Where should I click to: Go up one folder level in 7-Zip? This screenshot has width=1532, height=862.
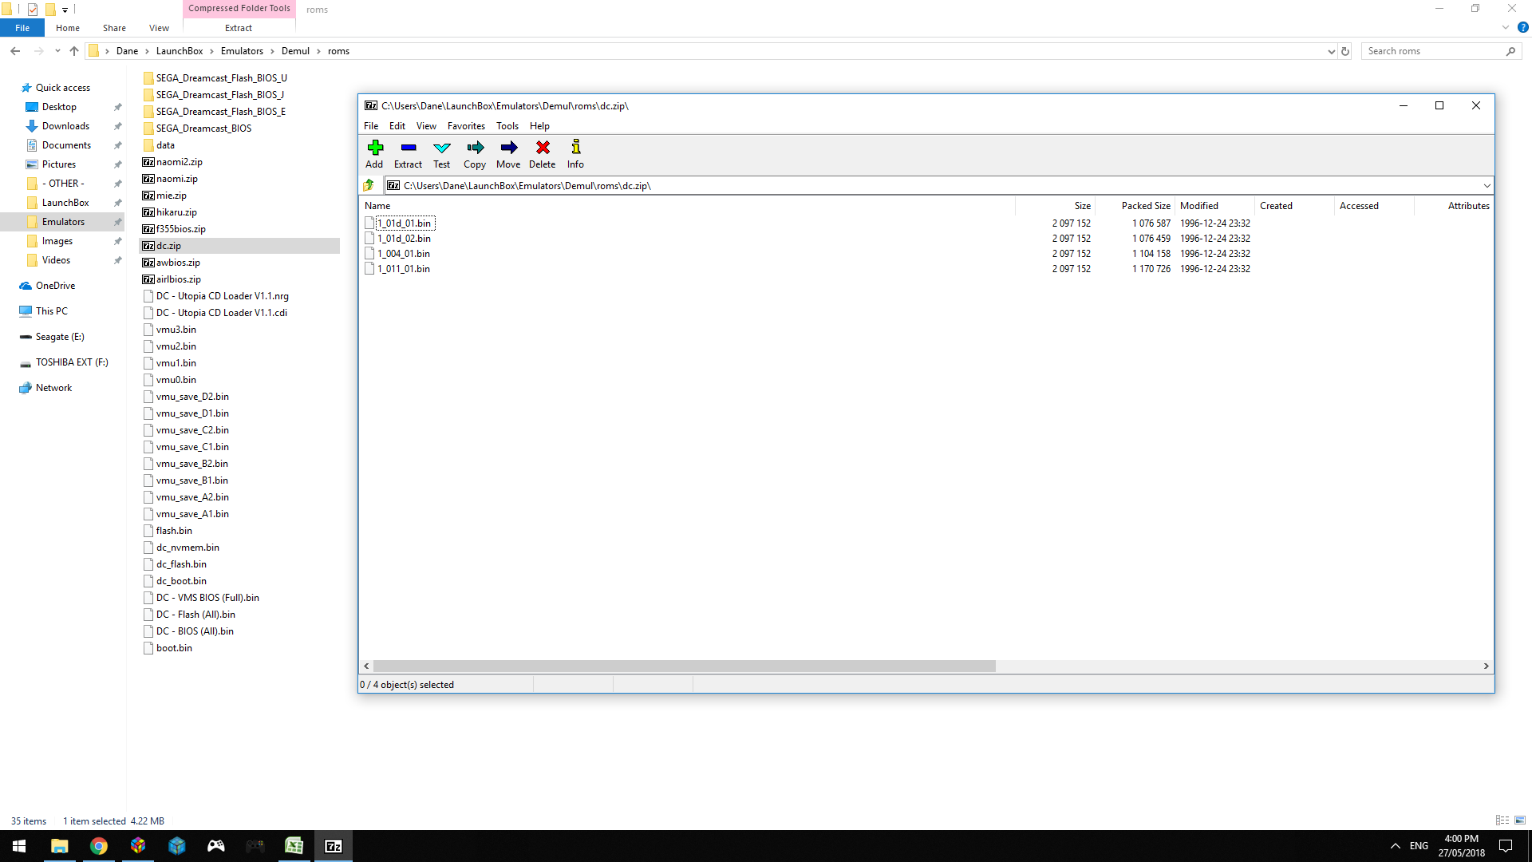tap(369, 185)
